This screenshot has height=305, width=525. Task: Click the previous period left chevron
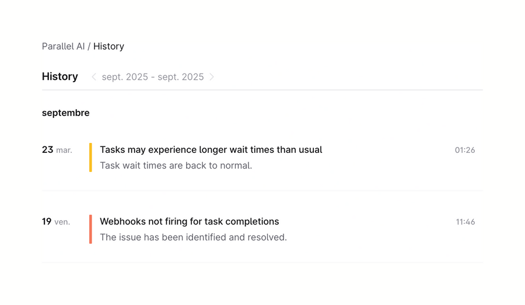[94, 77]
